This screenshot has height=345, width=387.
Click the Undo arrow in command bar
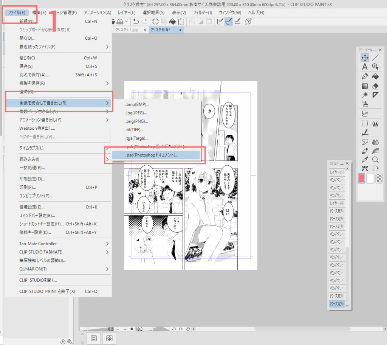(136, 22)
